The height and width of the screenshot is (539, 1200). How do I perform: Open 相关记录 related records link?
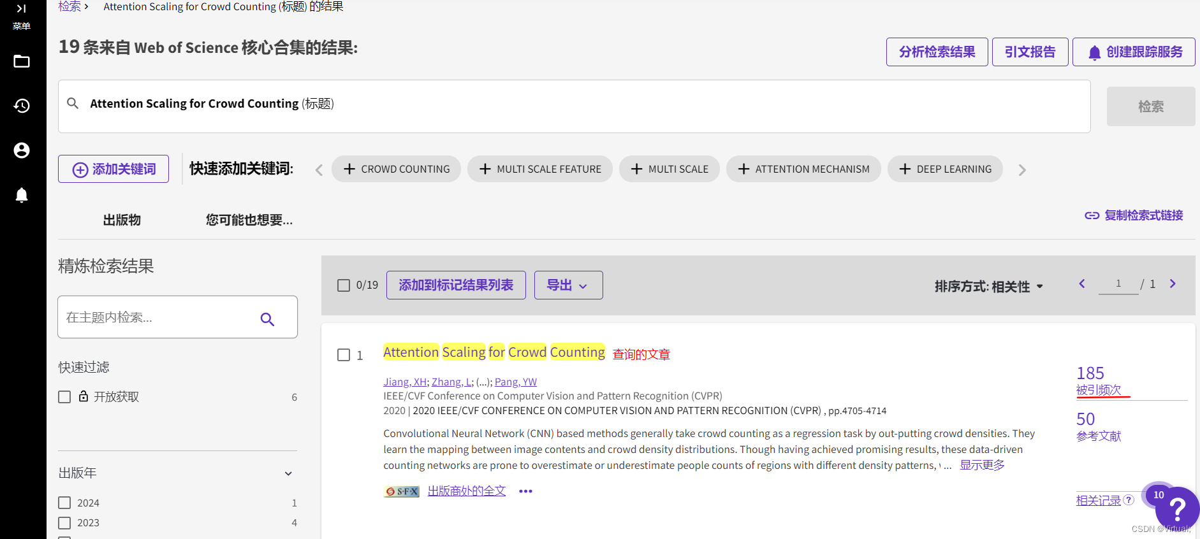pyautogui.click(x=1099, y=501)
